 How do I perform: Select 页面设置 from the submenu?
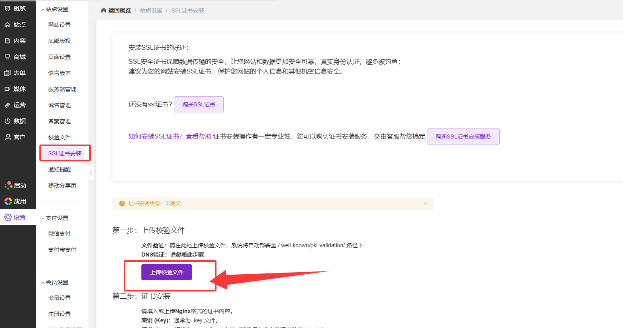[59, 57]
